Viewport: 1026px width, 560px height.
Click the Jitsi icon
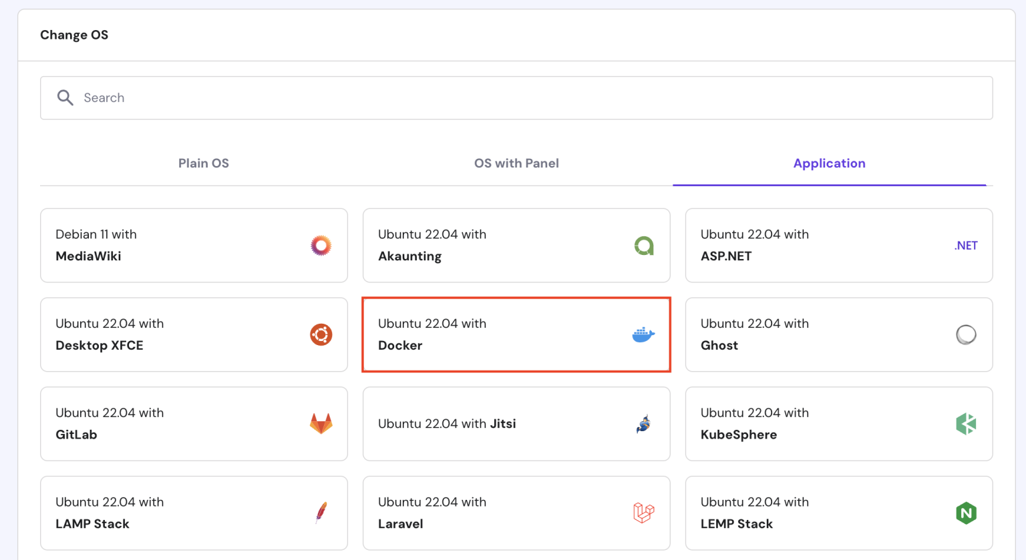coord(643,423)
